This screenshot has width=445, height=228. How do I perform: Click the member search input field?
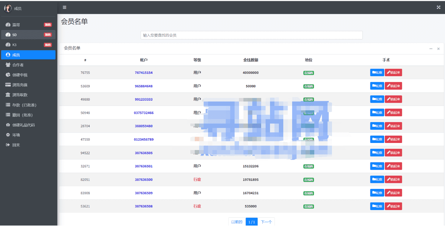tap(251, 35)
